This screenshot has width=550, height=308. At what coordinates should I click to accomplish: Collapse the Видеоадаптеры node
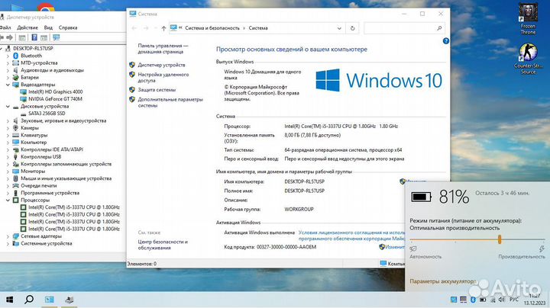8,85
